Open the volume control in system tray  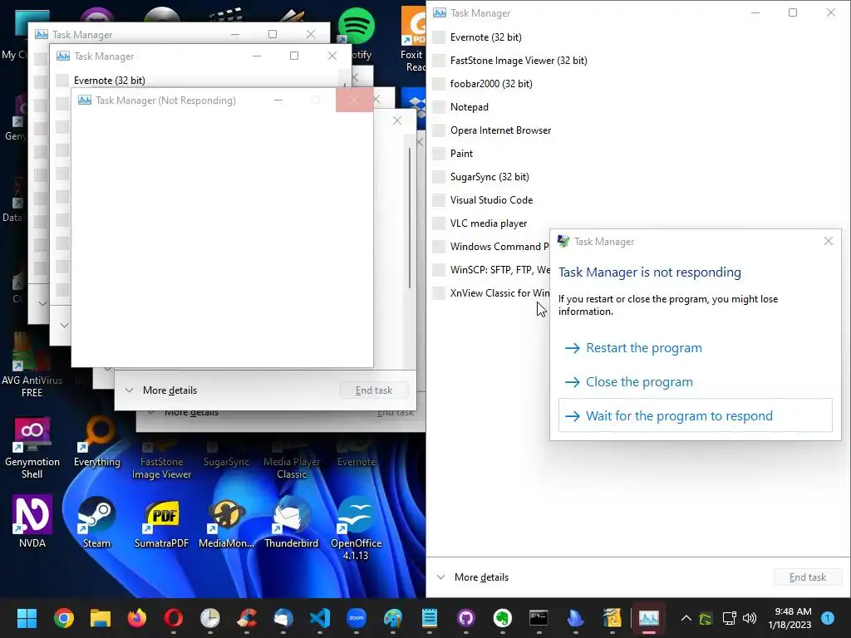(x=750, y=618)
